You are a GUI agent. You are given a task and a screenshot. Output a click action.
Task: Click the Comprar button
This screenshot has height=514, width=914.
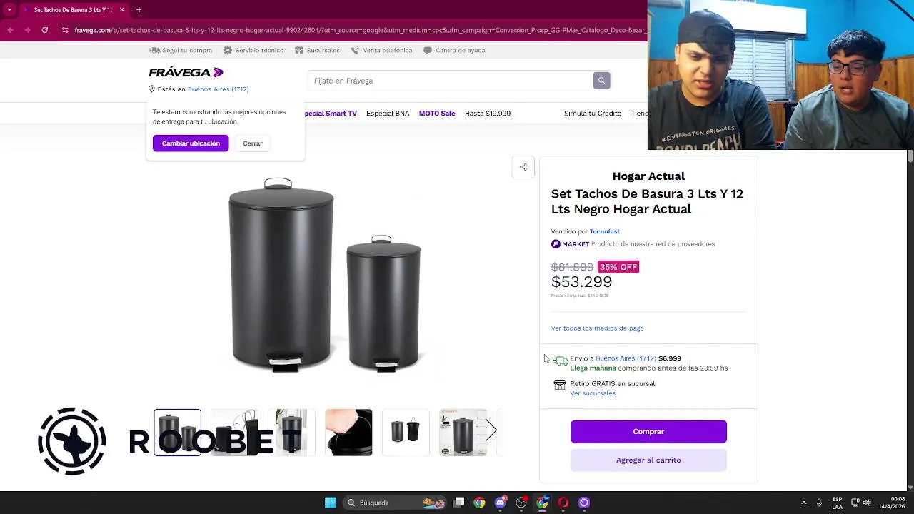click(648, 432)
